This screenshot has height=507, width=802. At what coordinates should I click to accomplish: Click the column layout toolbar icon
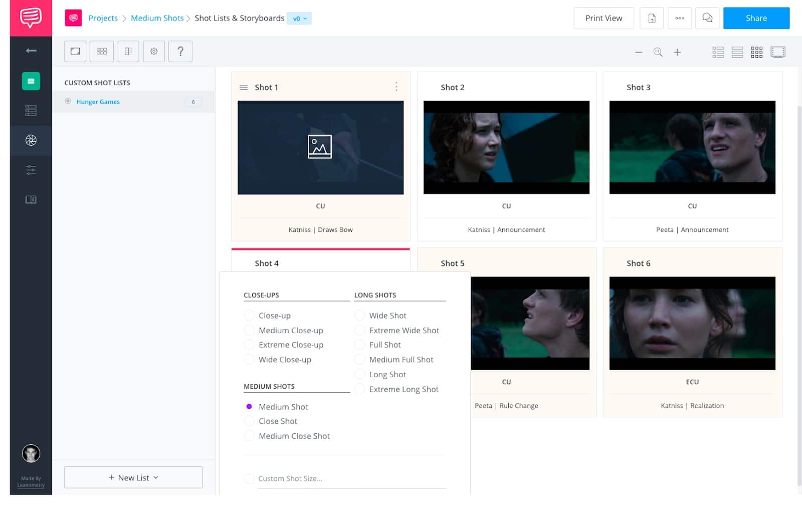pos(128,51)
